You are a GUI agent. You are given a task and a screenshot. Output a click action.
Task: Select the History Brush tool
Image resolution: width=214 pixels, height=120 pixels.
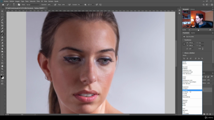(x=2, y=40)
